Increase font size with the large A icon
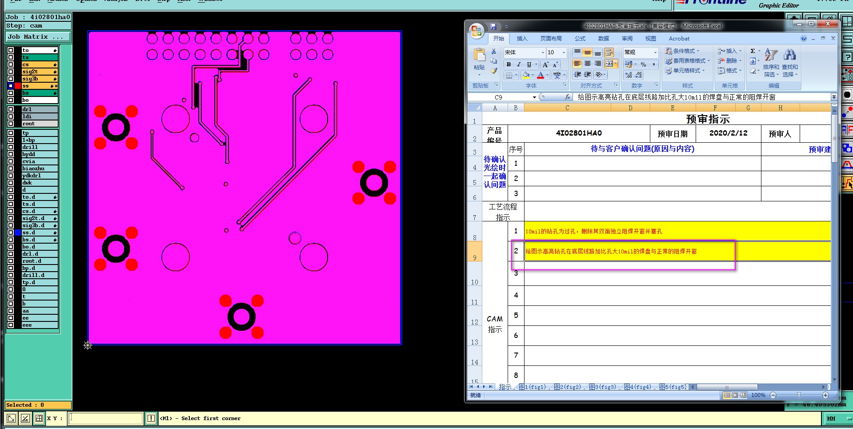The width and height of the screenshot is (853, 429). [545, 64]
